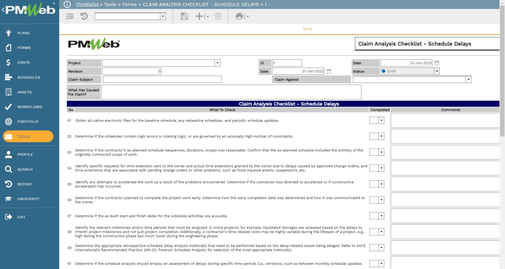Screen dimensions: 505x269
Task: Open Completed dropdown for checklist item 10
Action: [381, 263]
